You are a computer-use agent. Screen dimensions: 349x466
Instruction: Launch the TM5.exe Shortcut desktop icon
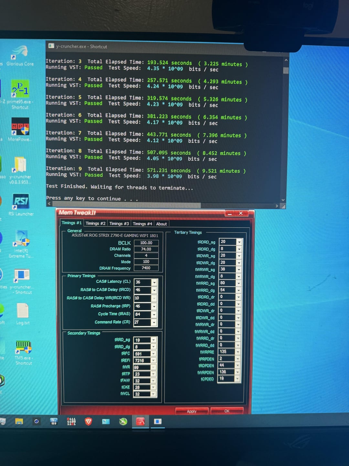pyautogui.click(x=23, y=352)
